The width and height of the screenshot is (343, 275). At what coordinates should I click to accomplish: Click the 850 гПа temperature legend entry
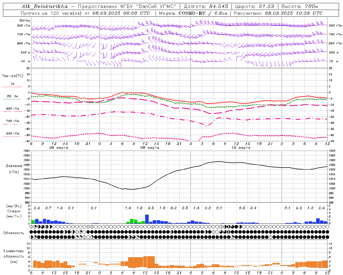point(13,109)
